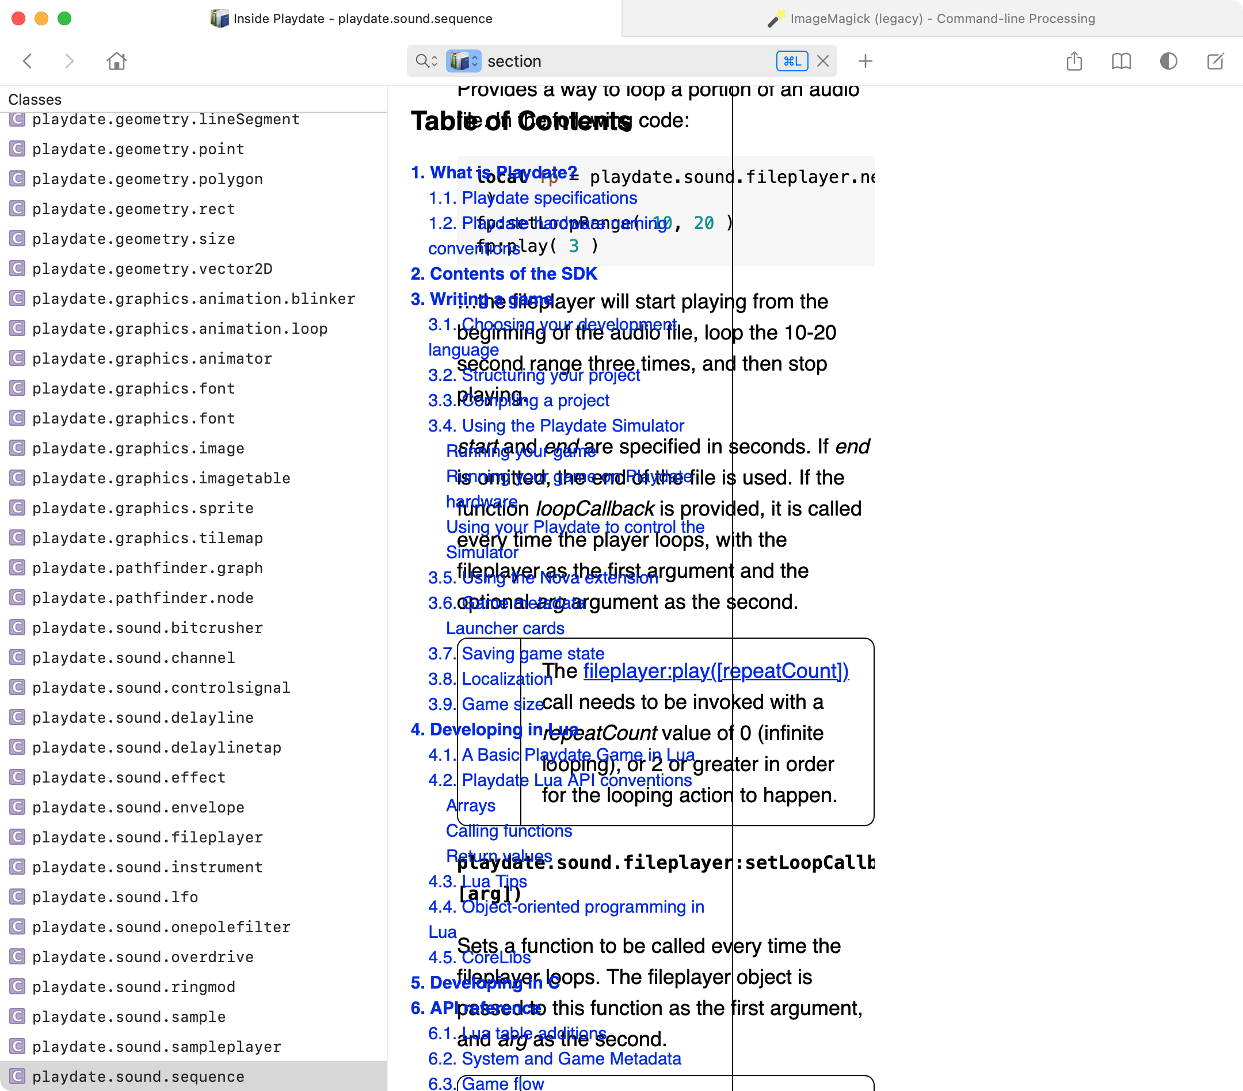Open the search magnifier options
Image resolution: width=1243 pixels, height=1091 pixels.
point(426,61)
